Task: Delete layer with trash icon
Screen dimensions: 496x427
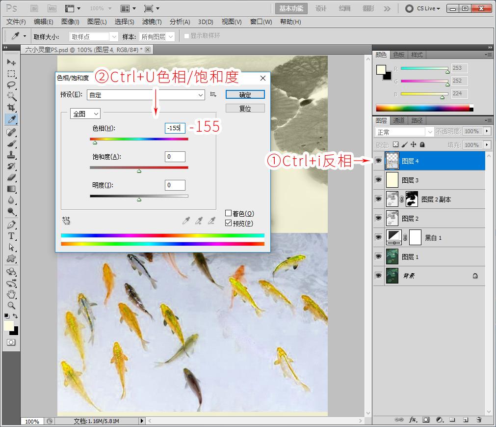Action: point(479,420)
